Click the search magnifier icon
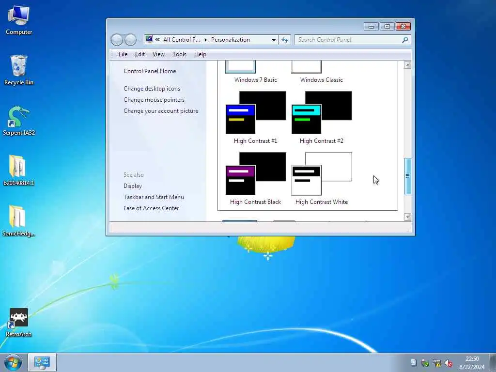The width and height of the screenshot is (496, 372). coord(405,40)
